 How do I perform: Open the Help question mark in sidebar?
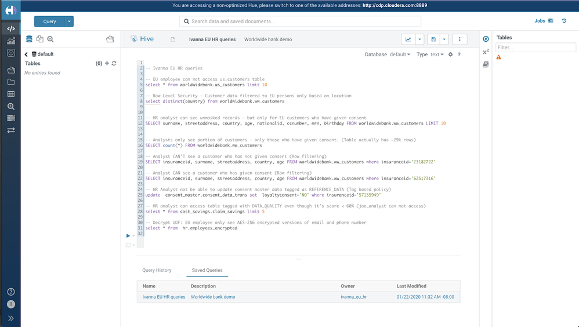(x=11, y=292)
